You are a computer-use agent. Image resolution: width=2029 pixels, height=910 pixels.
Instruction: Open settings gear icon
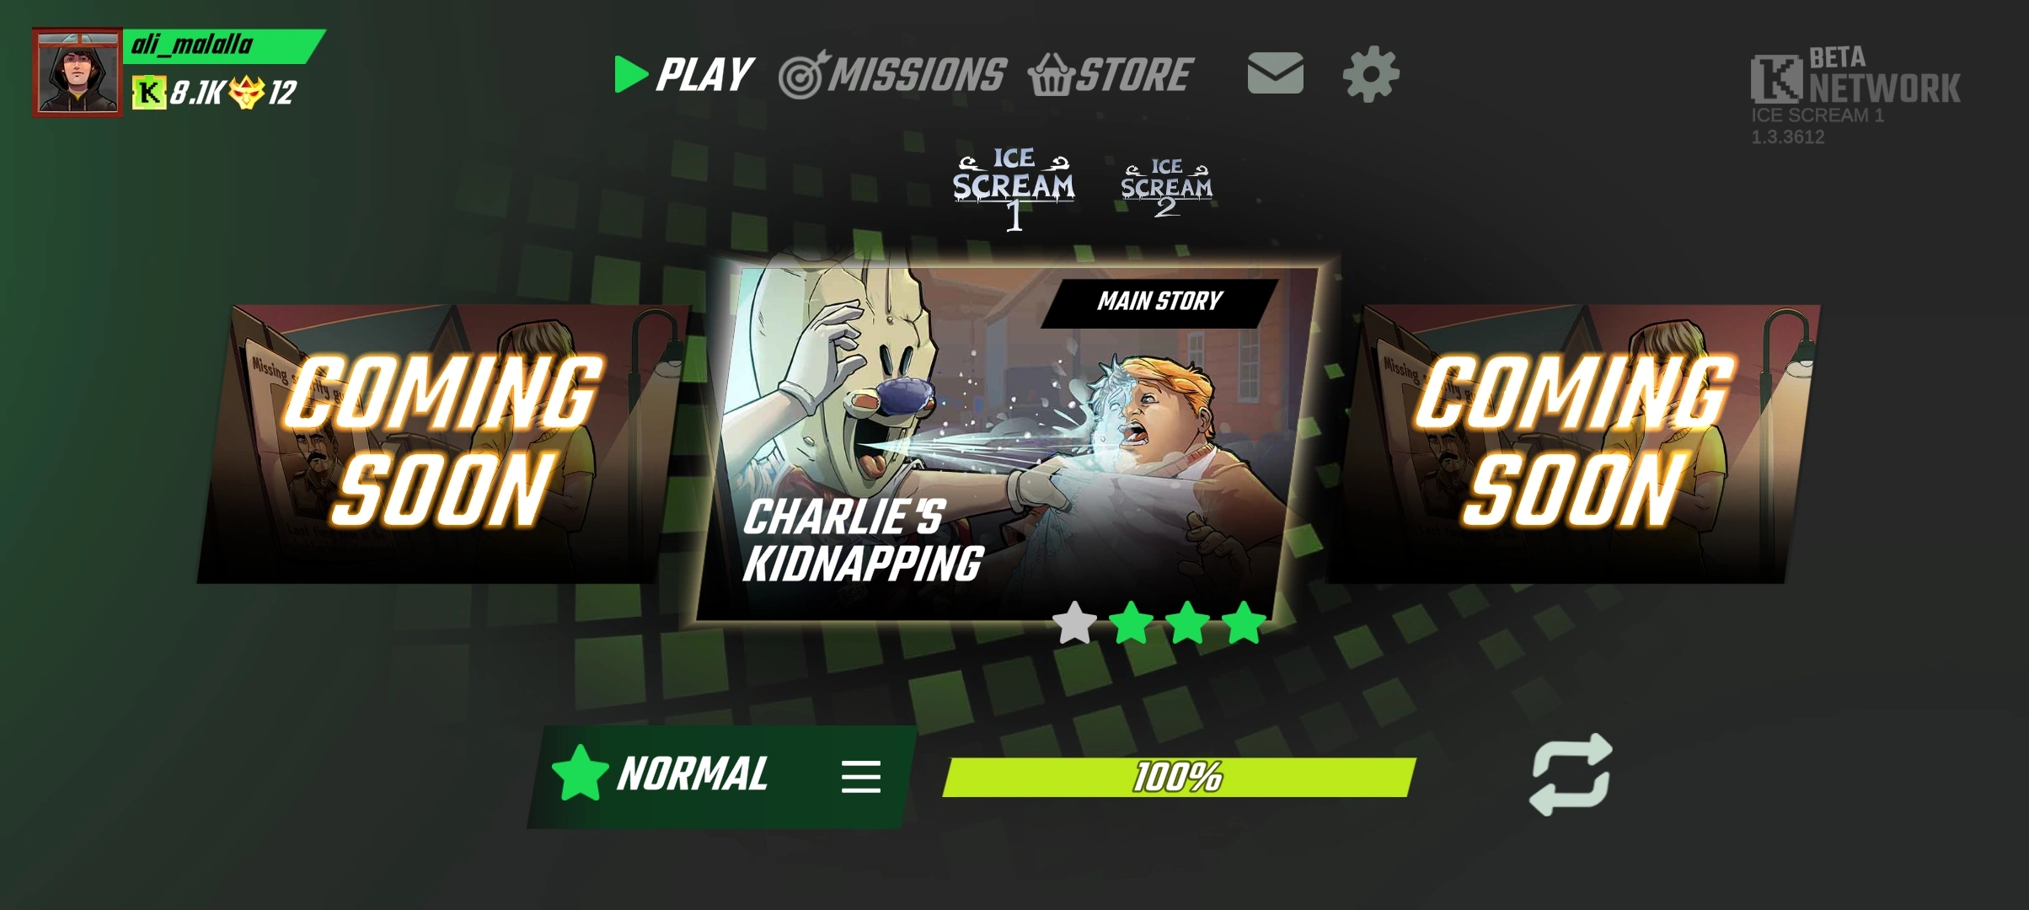point(1371,74)
